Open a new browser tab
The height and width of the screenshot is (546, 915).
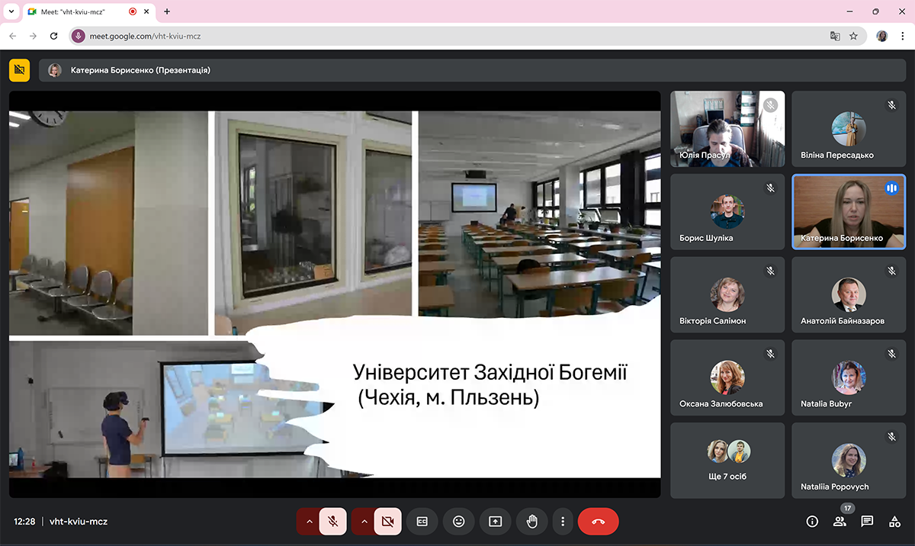tap(167, 11)
